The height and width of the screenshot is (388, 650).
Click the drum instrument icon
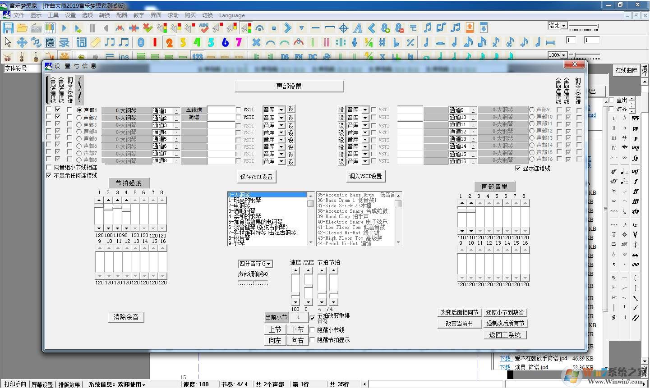click(x=7, y=57)
